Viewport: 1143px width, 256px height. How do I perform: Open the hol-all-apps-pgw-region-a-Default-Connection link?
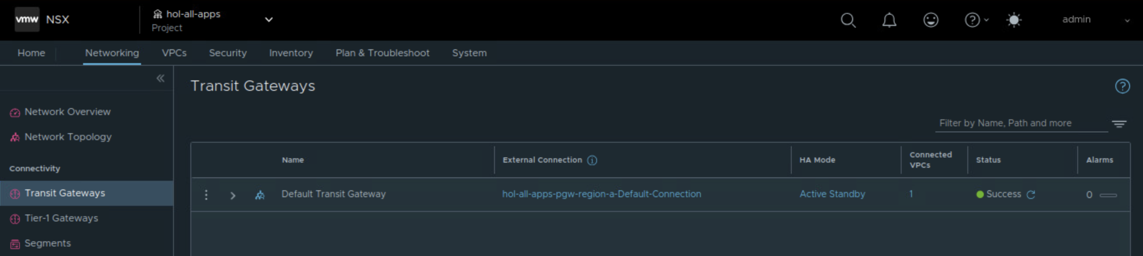point(601,194)
